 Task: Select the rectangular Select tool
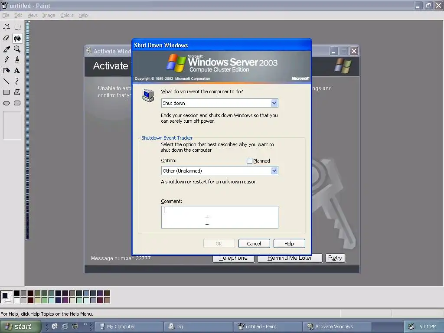17,27
